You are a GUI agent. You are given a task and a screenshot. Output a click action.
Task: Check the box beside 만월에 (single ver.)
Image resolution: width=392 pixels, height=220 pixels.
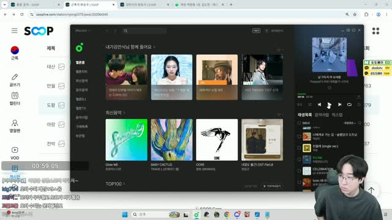(299, 148)
